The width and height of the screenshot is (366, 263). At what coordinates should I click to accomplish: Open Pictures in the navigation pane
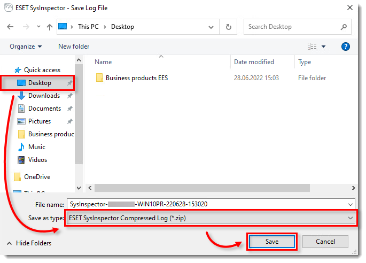(40, 121)
